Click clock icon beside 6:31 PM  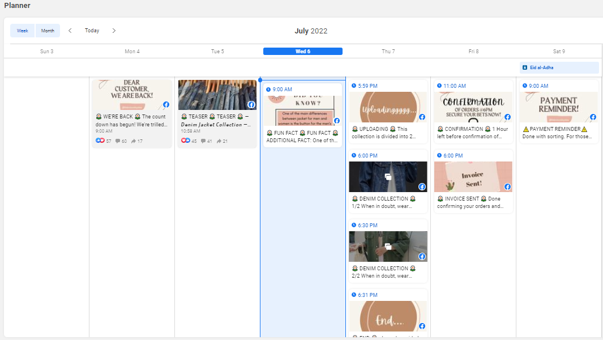coord(354,295)
